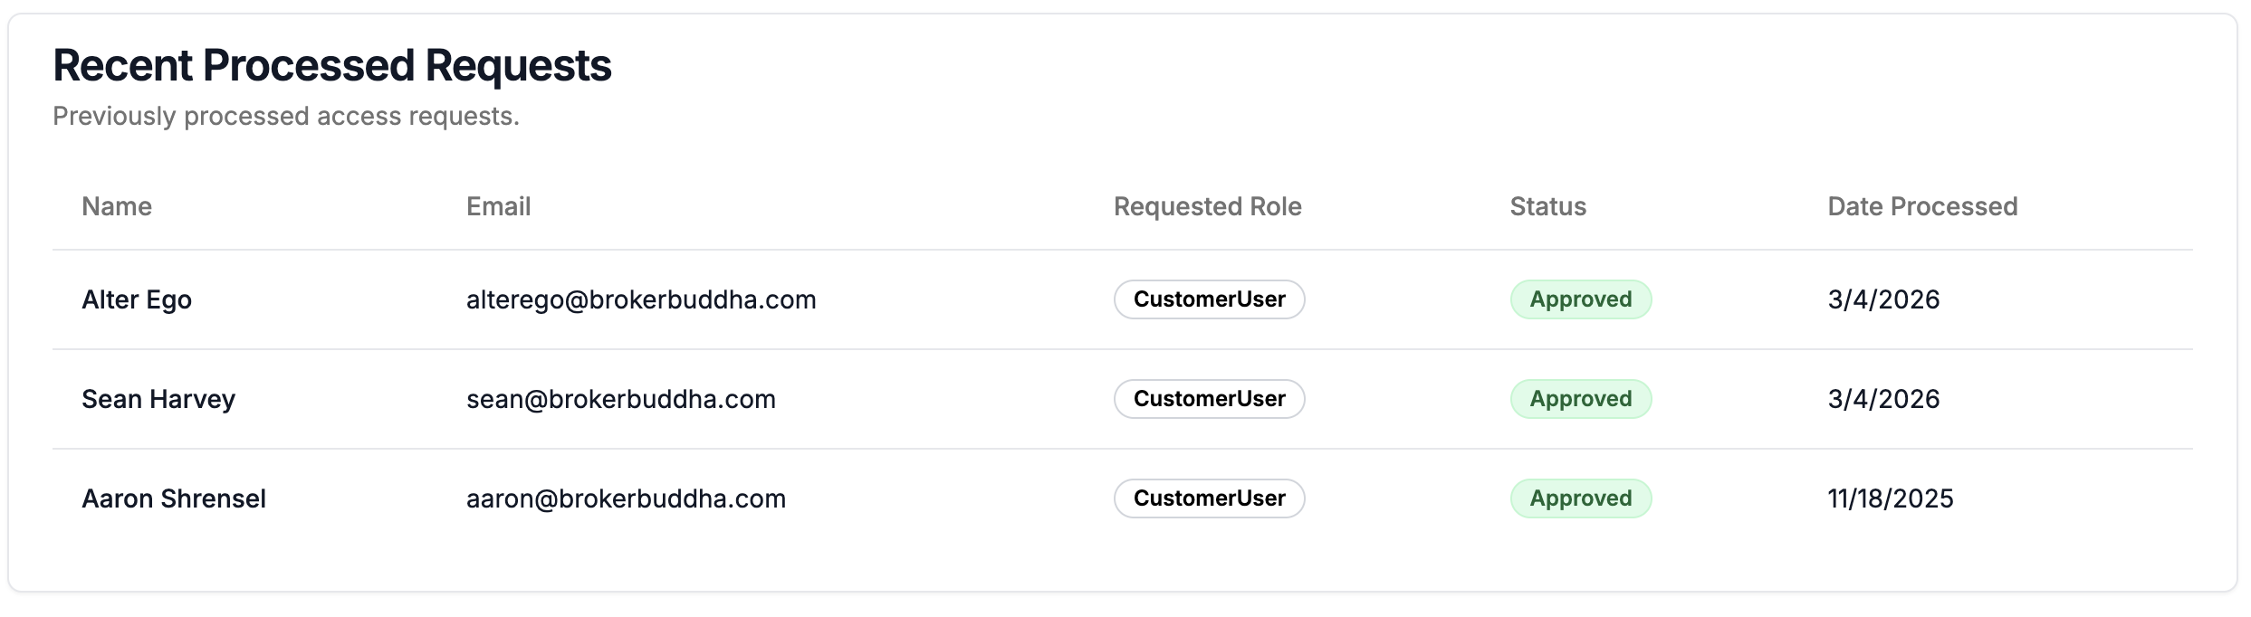Viewport: 2251px width, 617px height.
Task: Select the Aaron Shrensel name cell
Action: pyautogui.click(x=174, y=498)
